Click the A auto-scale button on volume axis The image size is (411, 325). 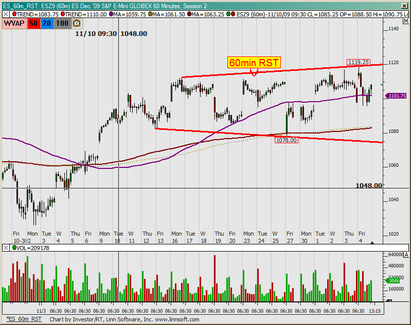click(407, 255)
